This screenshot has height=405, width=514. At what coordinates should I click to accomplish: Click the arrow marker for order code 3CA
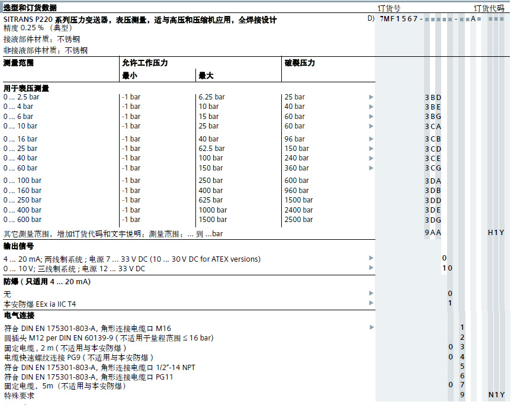tap(371, 126)
